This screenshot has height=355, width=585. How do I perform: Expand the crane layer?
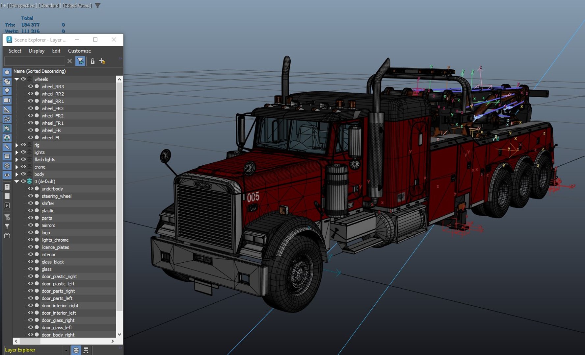pos(16,167)
